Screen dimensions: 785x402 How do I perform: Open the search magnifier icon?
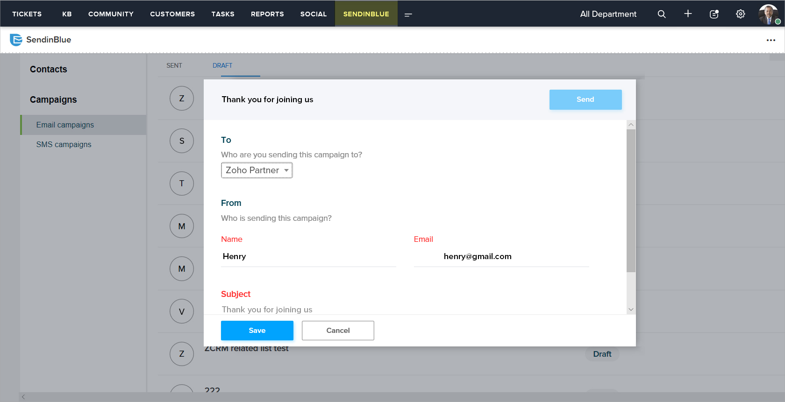(x=662, y=14)
